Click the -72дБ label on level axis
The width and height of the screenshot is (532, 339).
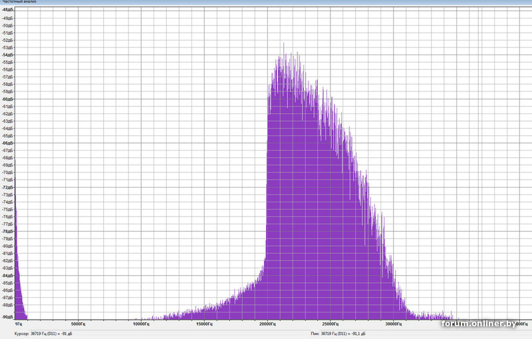[7, 187]
